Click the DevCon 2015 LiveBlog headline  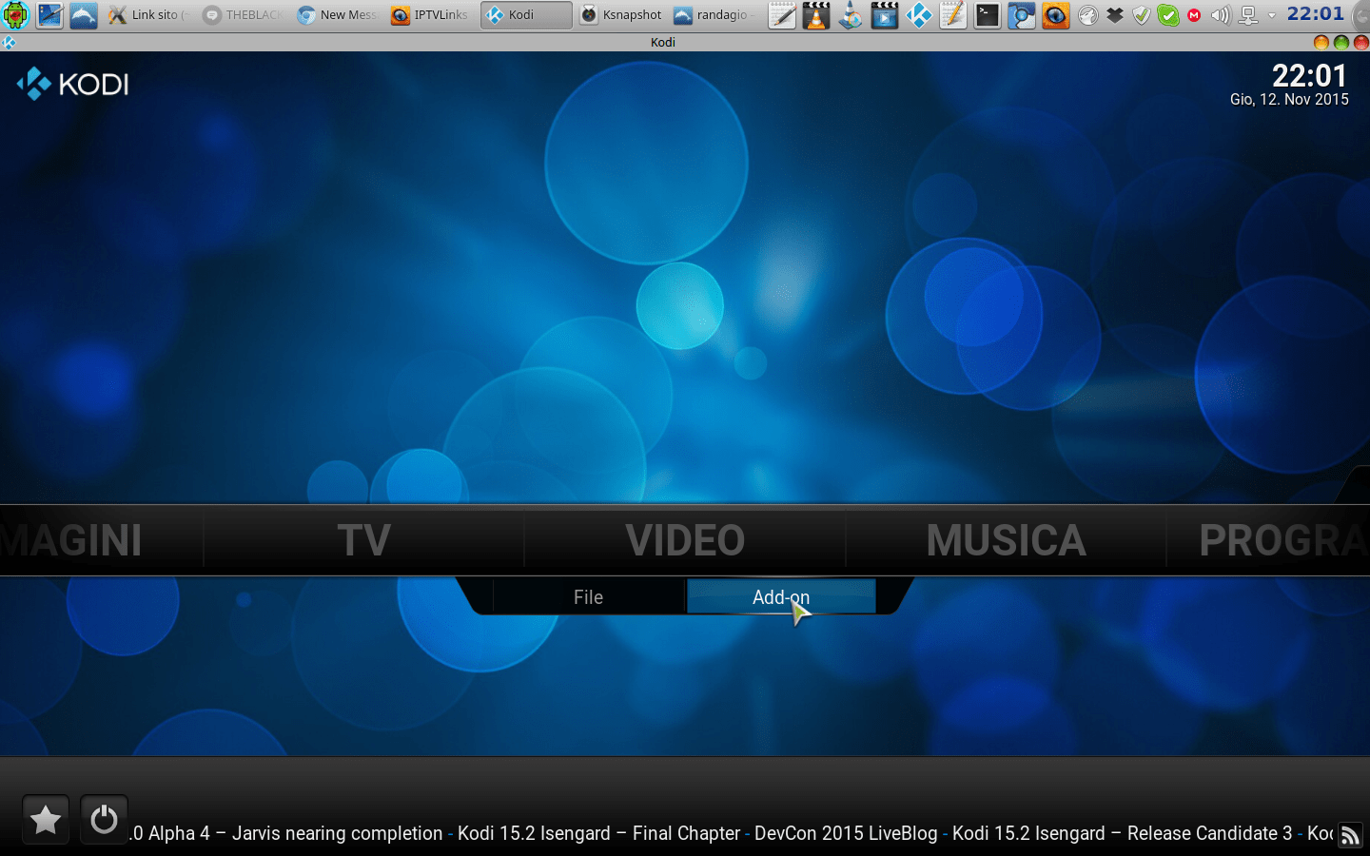click(846, 833)
